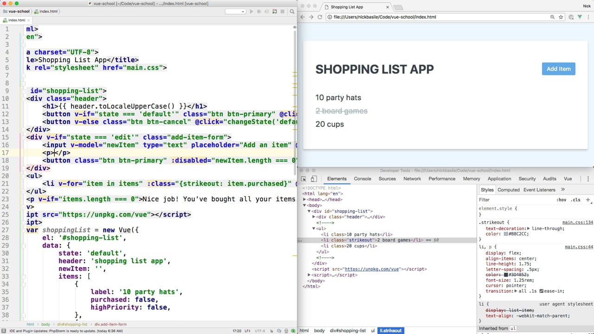Viewport: 594px width, 334px height.
Task: Click the Chrome forward arrow
Action: 311,17
